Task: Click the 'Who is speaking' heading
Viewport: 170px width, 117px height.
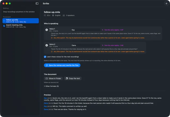Action: coord(51,24)
